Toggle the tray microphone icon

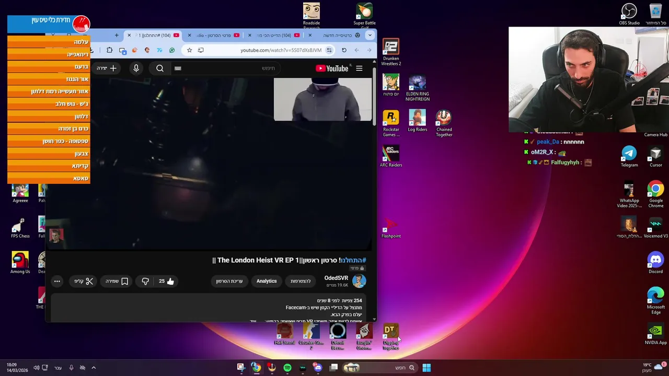(71, 368)
